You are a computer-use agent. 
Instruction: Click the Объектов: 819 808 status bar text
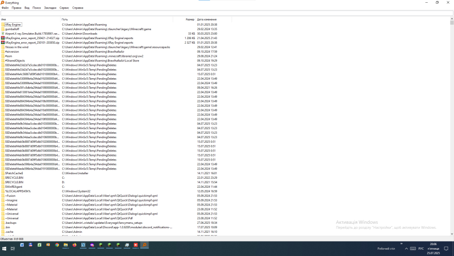point(12,239)
